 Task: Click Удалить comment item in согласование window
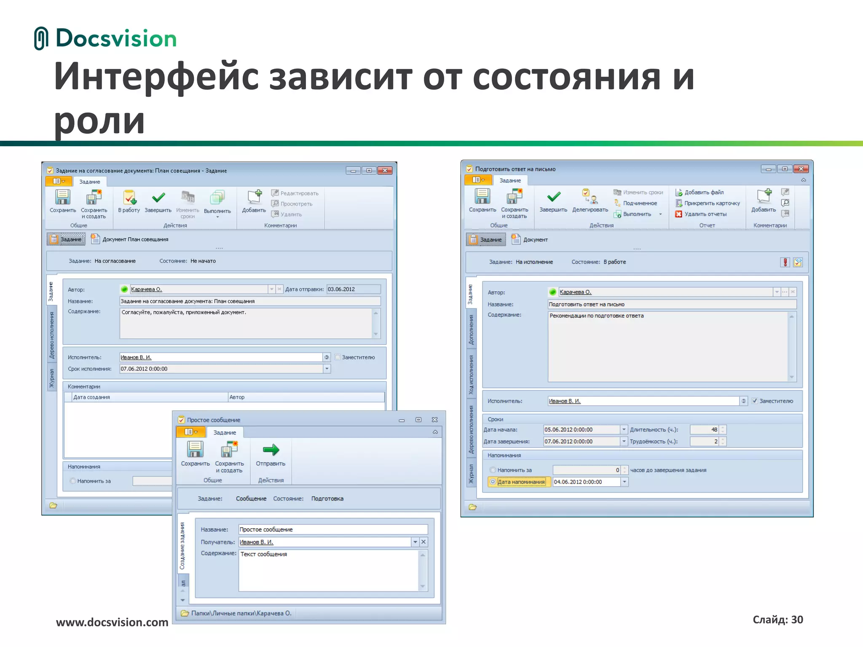(287, 214)
